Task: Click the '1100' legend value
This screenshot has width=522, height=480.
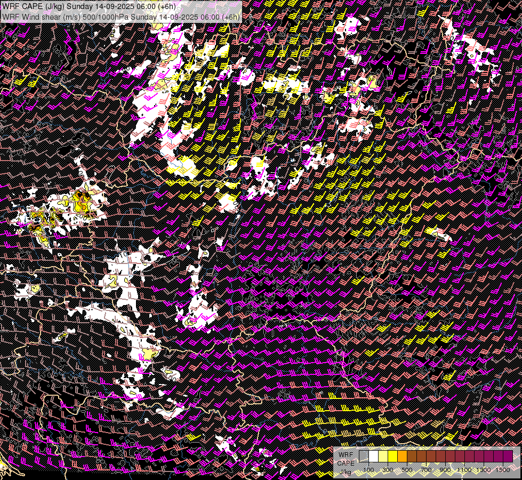Action: [464, 470]
